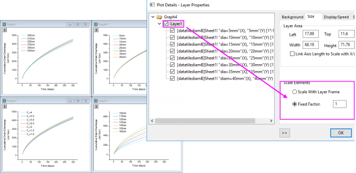Uncheck the dia=5mm plot checkbox
Image resolution: width=356 pixels, height=173 pixels.
(173, 31)
